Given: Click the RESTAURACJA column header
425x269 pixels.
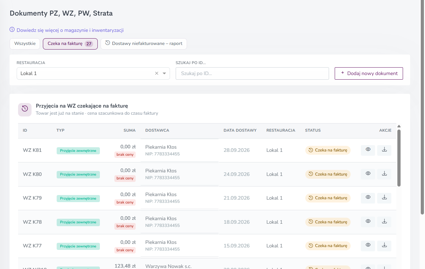Looking at the screenshot, I should tap(281, 130).
